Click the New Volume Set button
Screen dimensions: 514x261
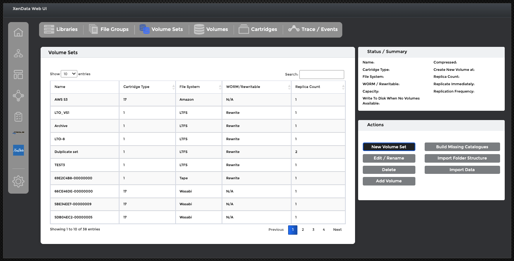(389, 147)
